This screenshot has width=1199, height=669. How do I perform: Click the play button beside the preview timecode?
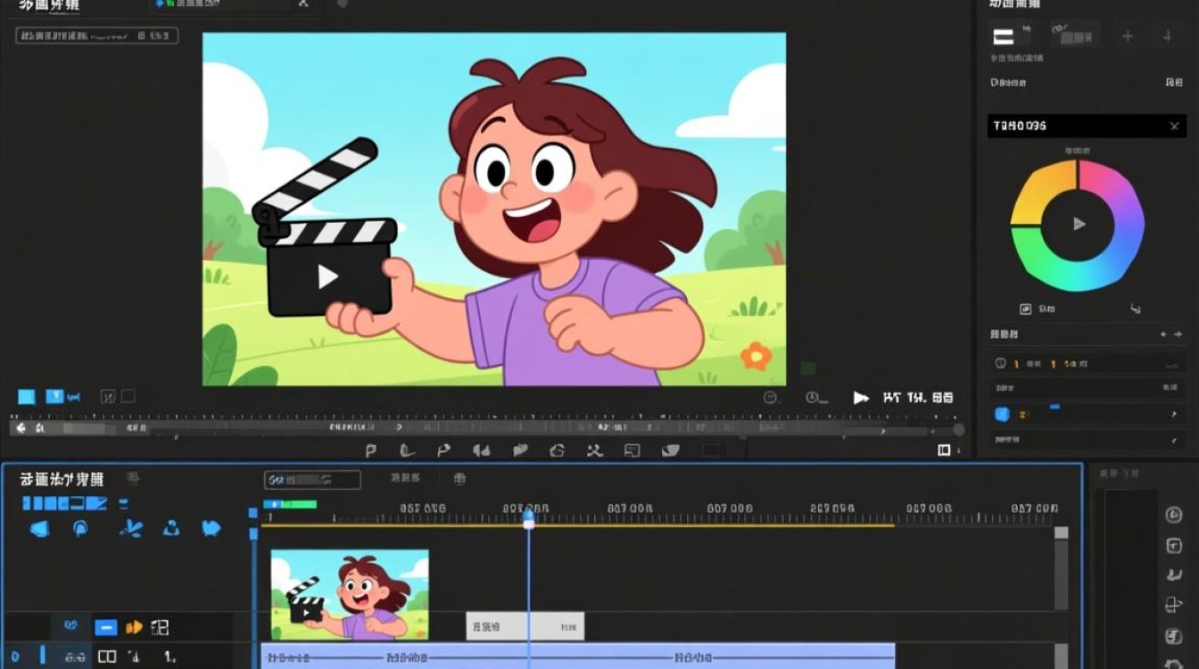pyautogui.click(x=860, y=398)
